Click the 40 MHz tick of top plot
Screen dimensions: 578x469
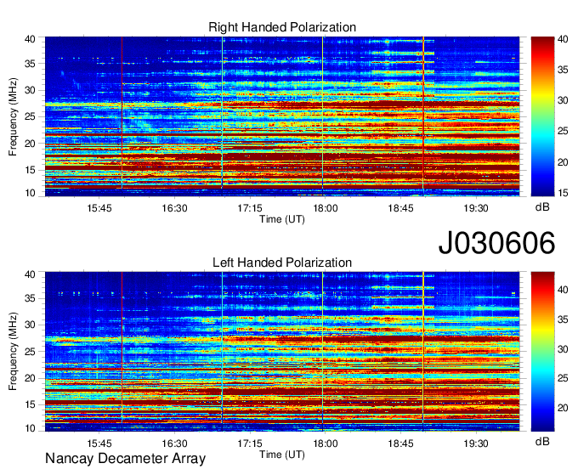[x=30, y=39]
